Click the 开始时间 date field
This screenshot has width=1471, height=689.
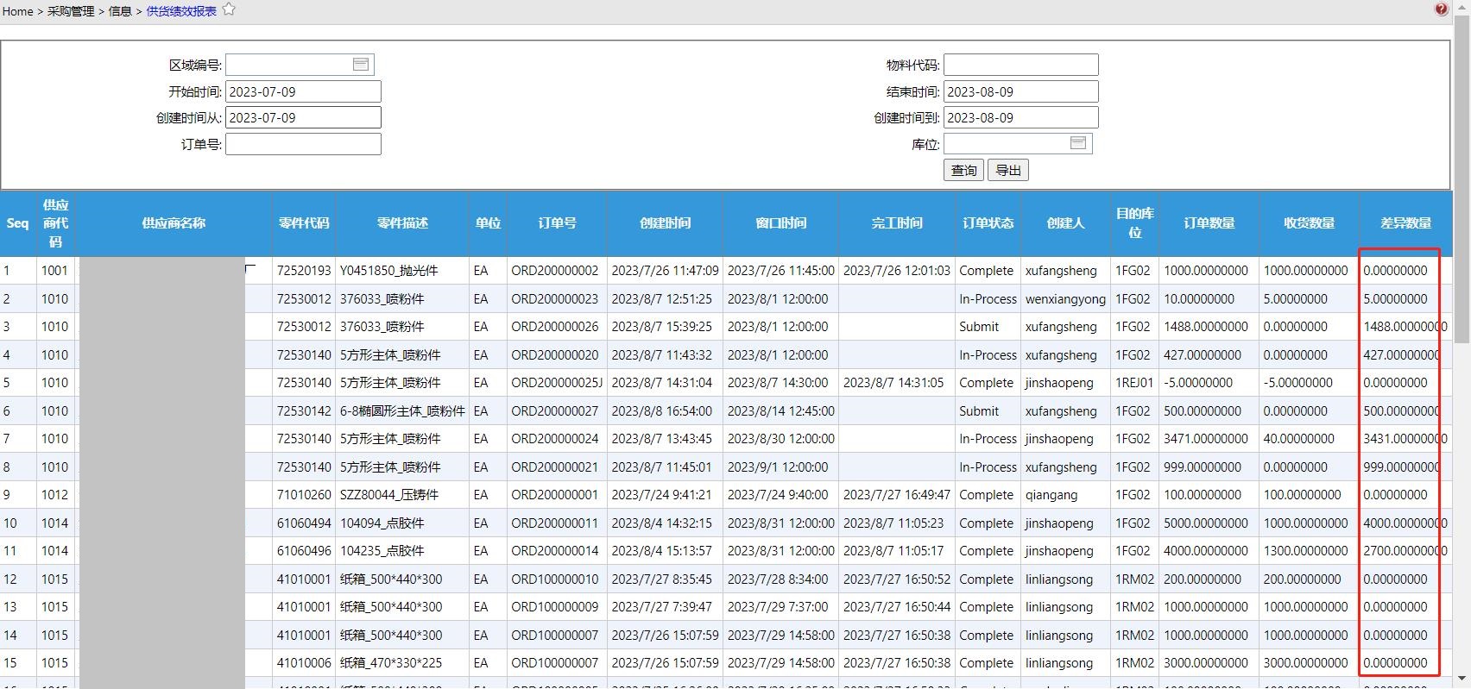[x=303, y=91]
